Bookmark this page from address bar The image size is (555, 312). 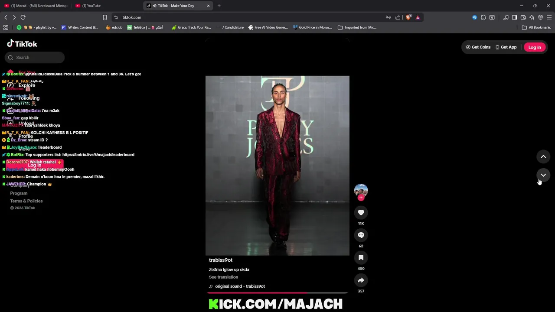[x=105, y=17]
